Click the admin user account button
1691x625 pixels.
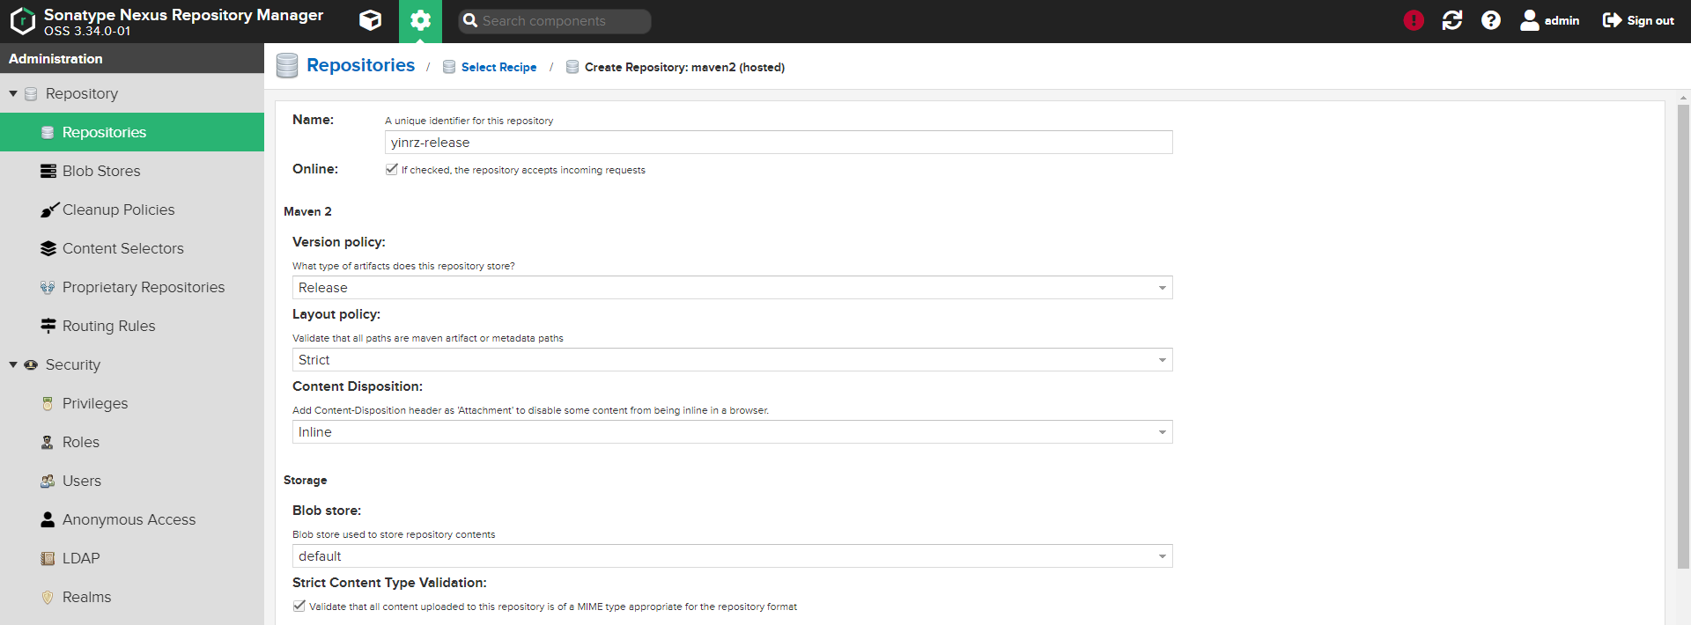click(x=1550, y=20)
